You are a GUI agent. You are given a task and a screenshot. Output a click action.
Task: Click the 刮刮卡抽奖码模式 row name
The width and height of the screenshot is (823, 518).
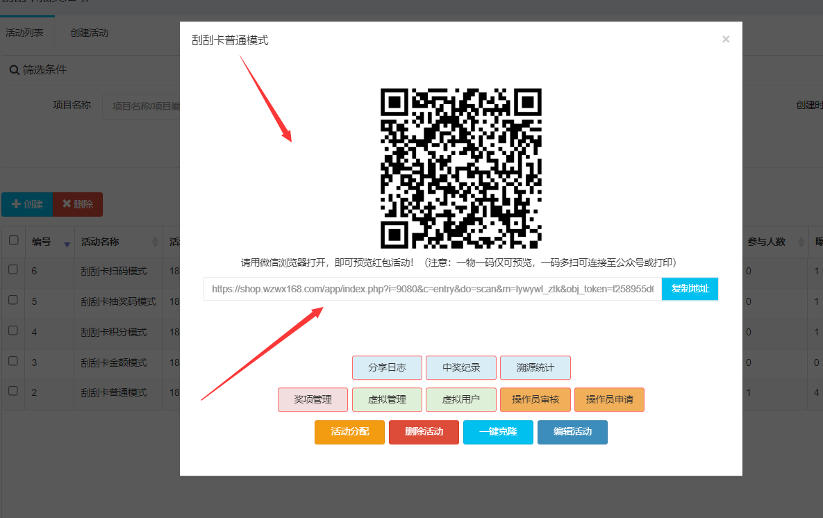tap(119, 302)
